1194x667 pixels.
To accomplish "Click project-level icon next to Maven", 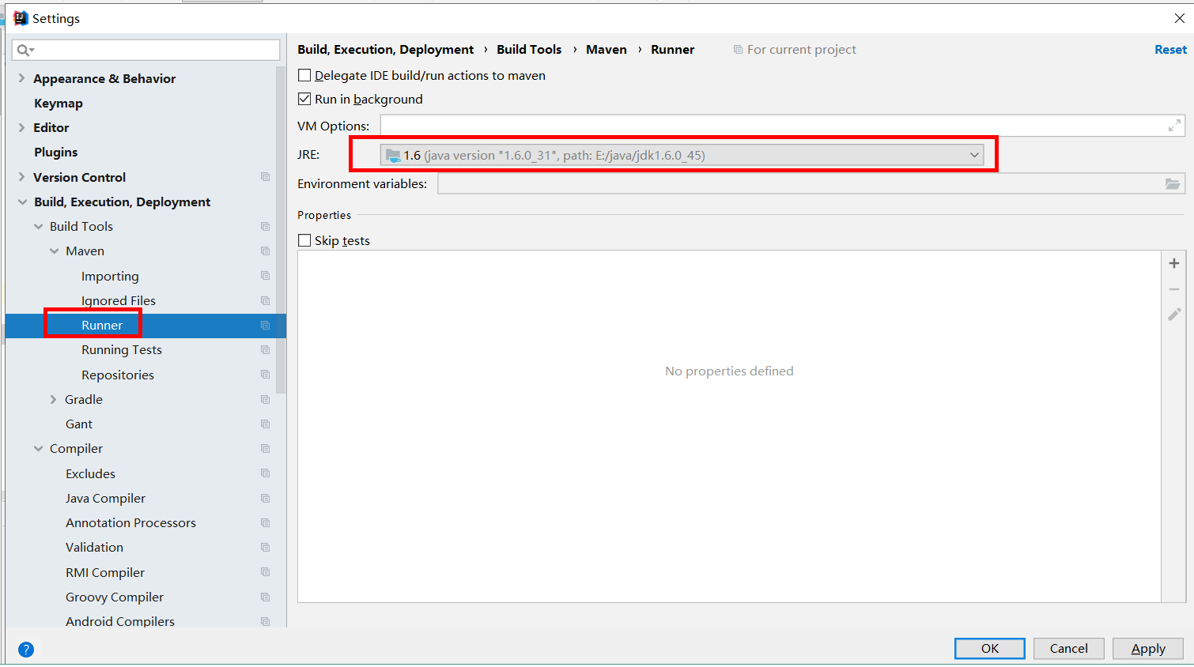I will (266, 251).
